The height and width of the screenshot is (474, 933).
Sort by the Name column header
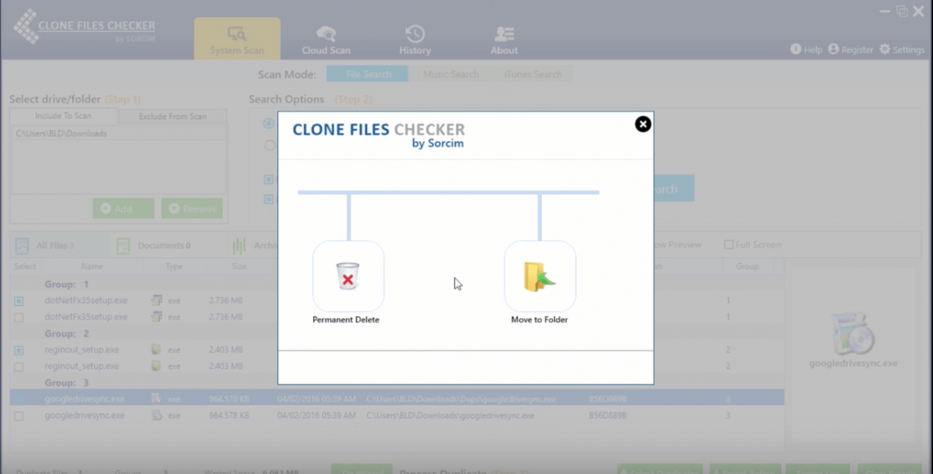(92, 266)
